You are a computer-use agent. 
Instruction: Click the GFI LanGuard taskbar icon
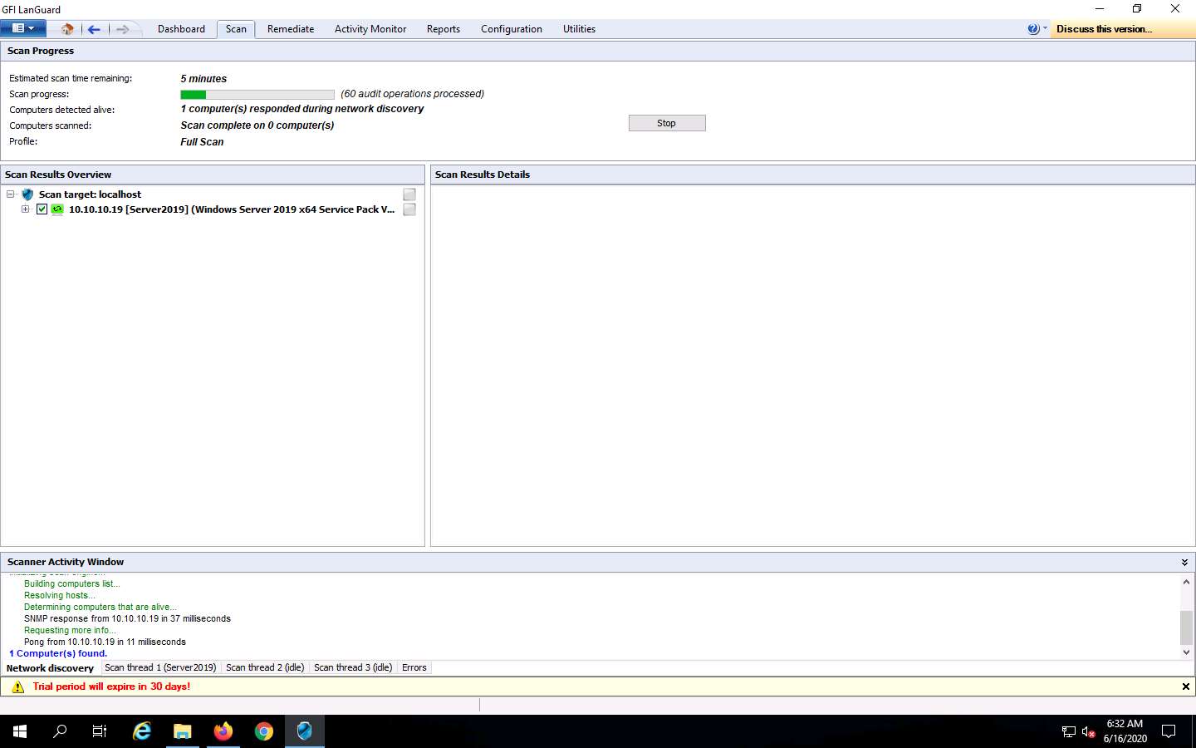[305, 731]
